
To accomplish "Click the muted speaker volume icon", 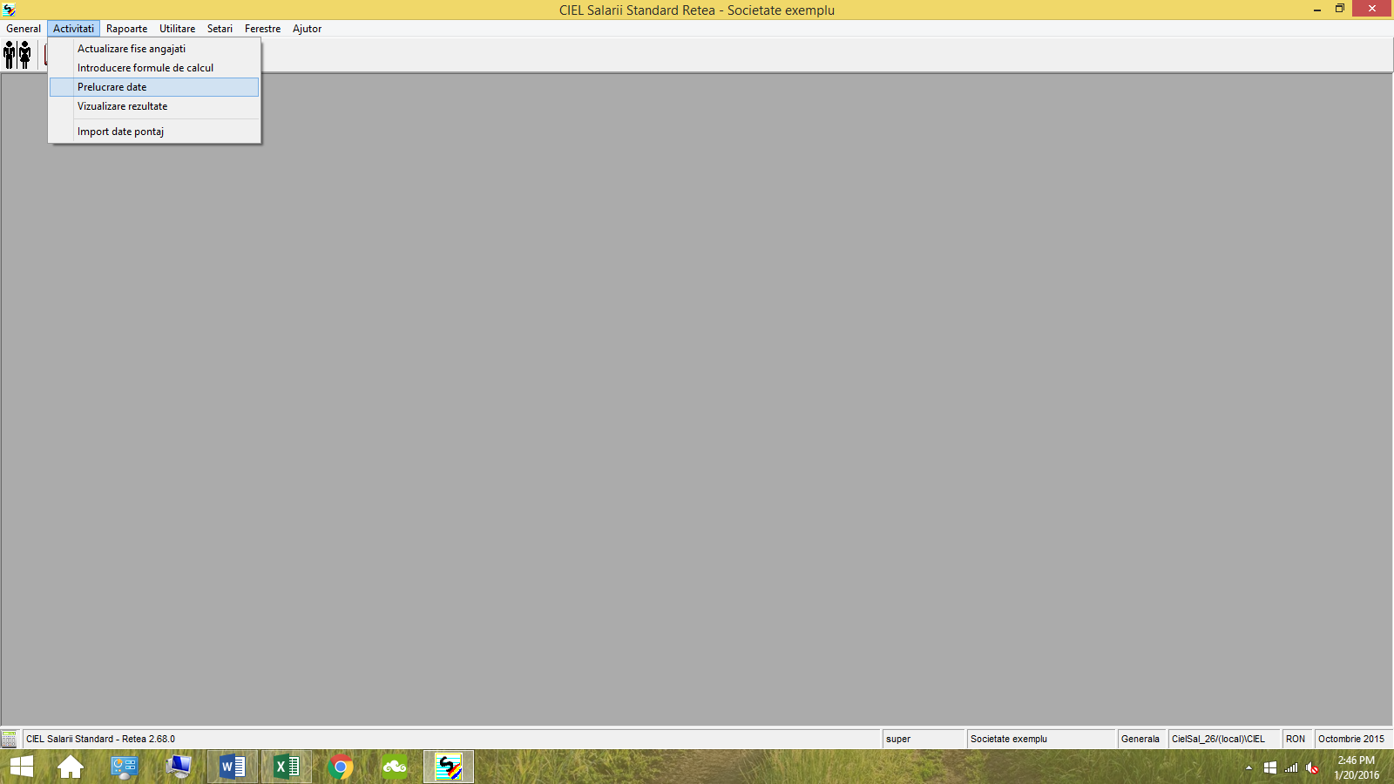I will [1312, 767].
